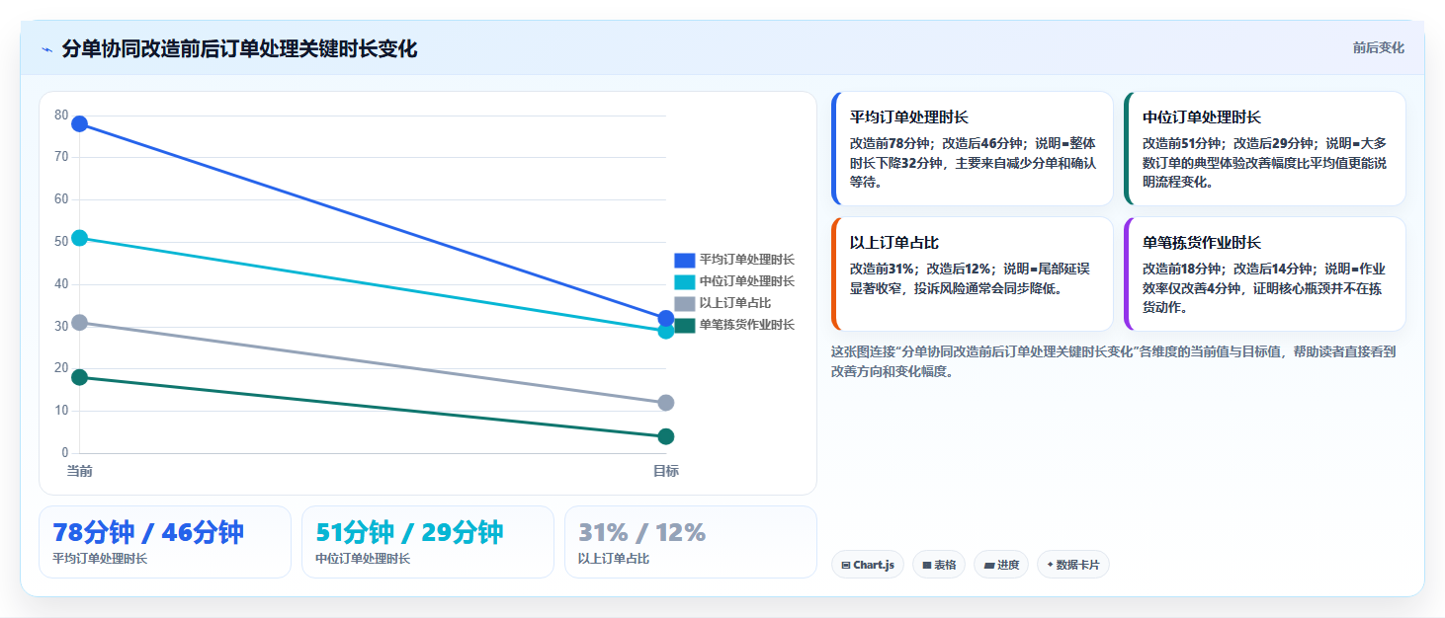Click the 前后变化 label in header
1445x618 pixels.
click(x=1378, y=48)
